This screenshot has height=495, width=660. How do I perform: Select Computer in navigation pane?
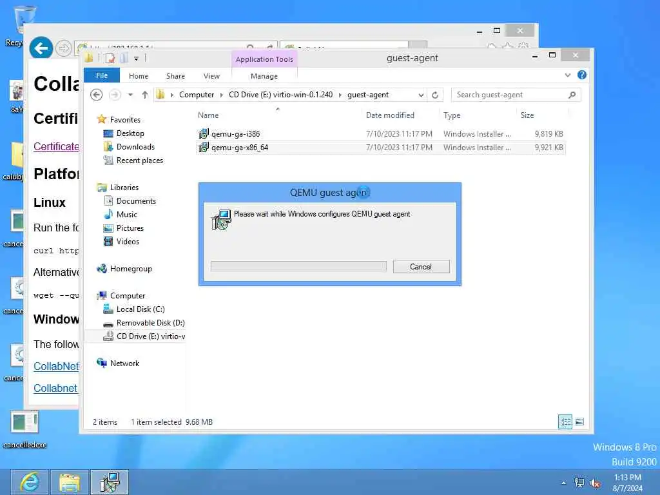tap(128, 295)
